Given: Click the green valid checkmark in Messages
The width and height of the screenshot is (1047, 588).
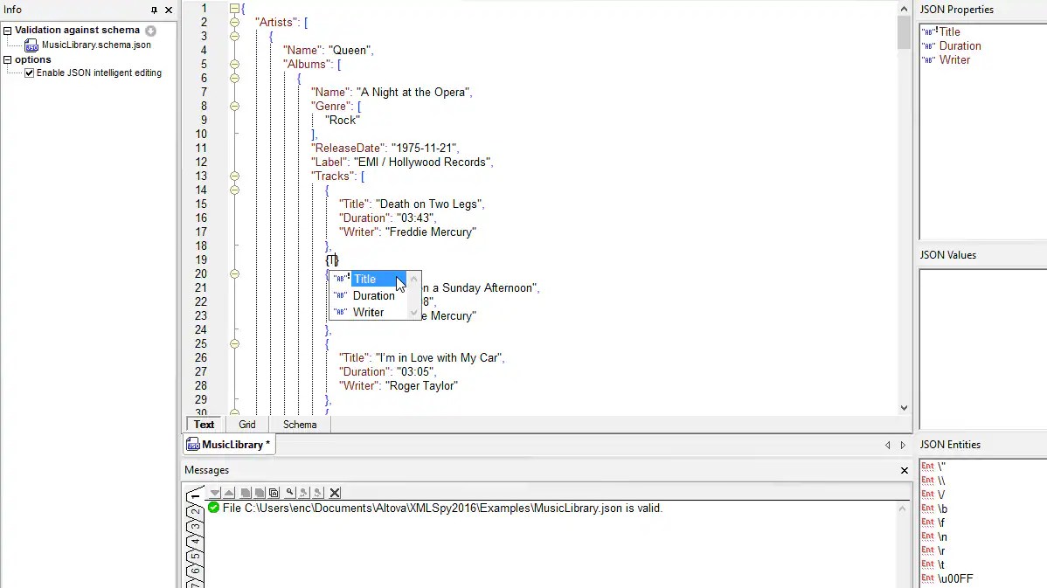Looking at the screenshot, I should tap(212, 508).
